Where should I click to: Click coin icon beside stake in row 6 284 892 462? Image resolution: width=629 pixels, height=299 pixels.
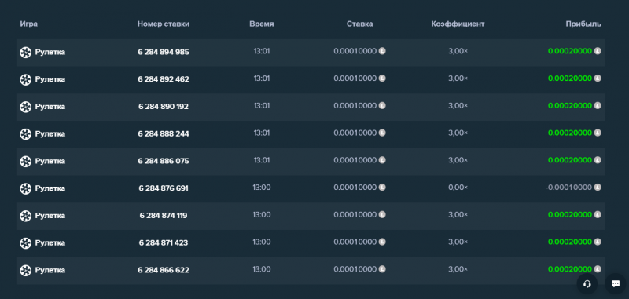[382, 78]
